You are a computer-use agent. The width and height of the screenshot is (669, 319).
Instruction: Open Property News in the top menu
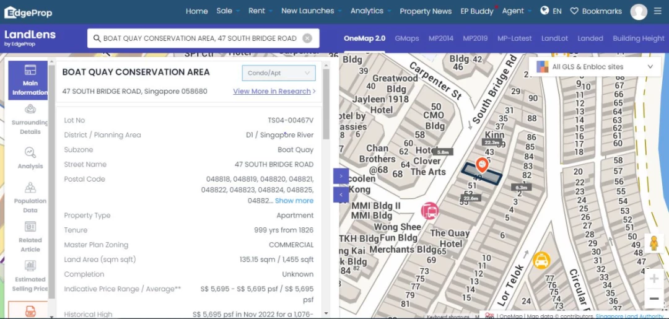pyautogui.click(x=426, y=11)
